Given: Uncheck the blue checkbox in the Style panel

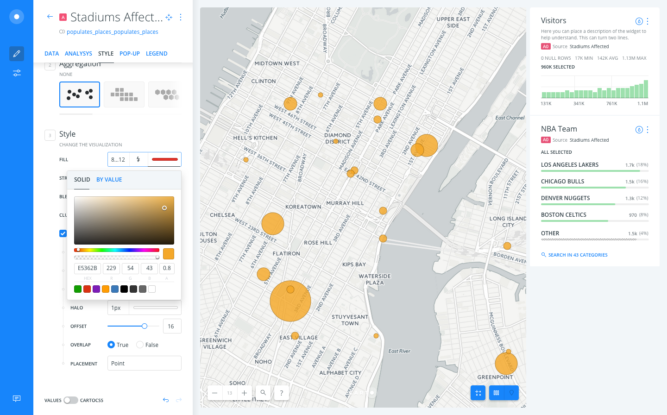Looking at the screenshot, I should point(63,233).
